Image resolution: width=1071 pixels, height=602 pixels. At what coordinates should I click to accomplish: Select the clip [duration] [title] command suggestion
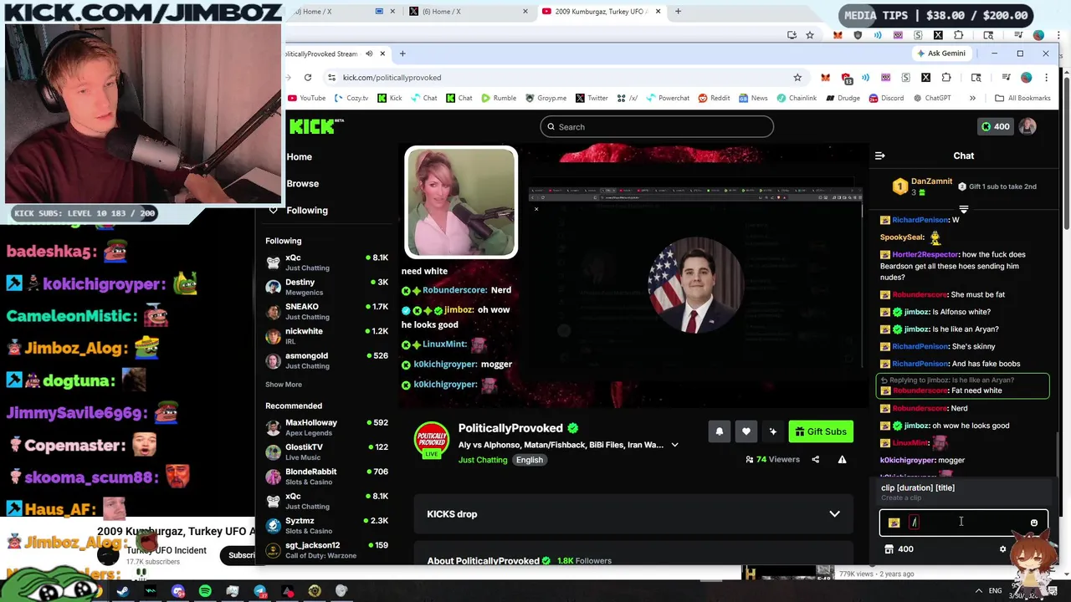[963, 492]
